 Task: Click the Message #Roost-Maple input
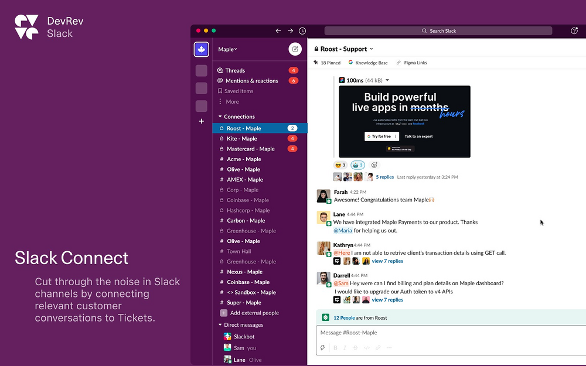coord(451,333)
